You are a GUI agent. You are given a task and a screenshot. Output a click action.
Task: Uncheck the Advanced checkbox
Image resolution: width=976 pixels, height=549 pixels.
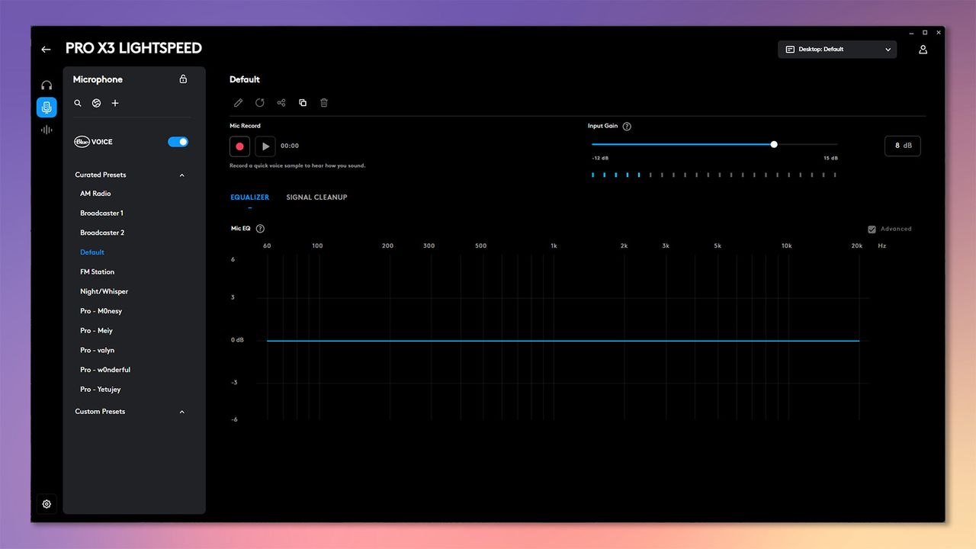[872, 229]
